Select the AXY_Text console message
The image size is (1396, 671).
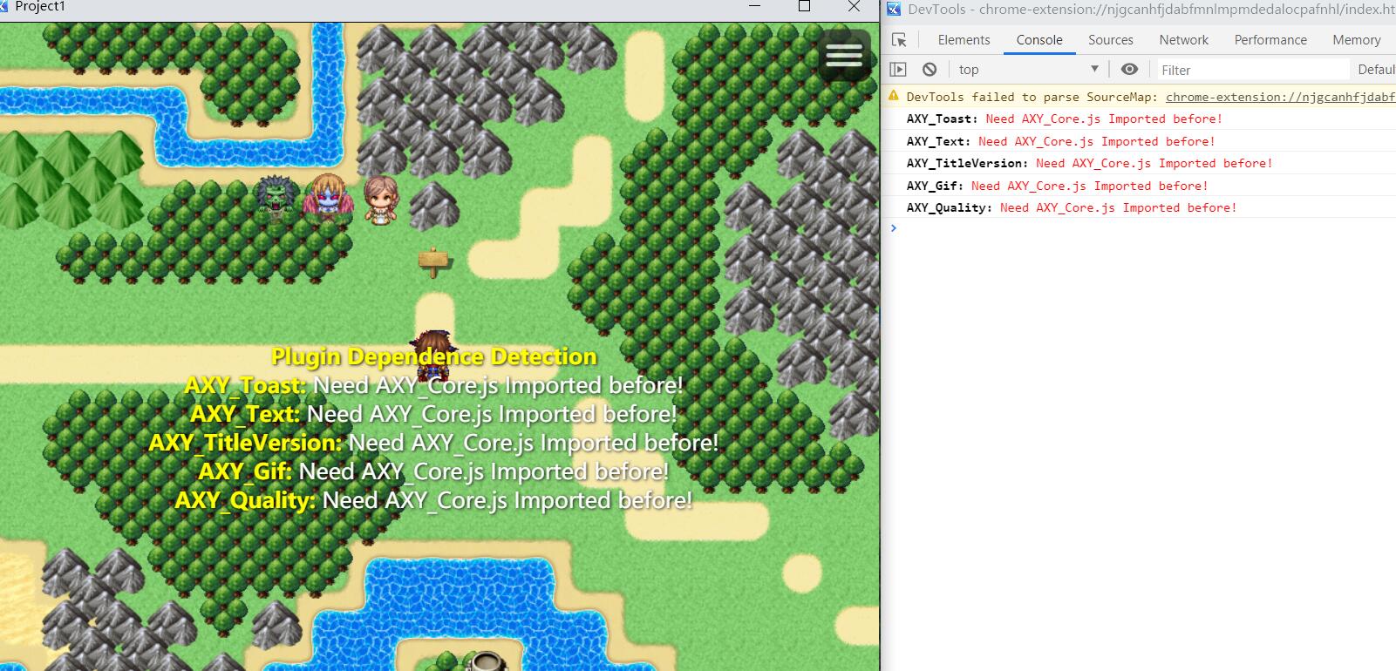pos(1138,141)
